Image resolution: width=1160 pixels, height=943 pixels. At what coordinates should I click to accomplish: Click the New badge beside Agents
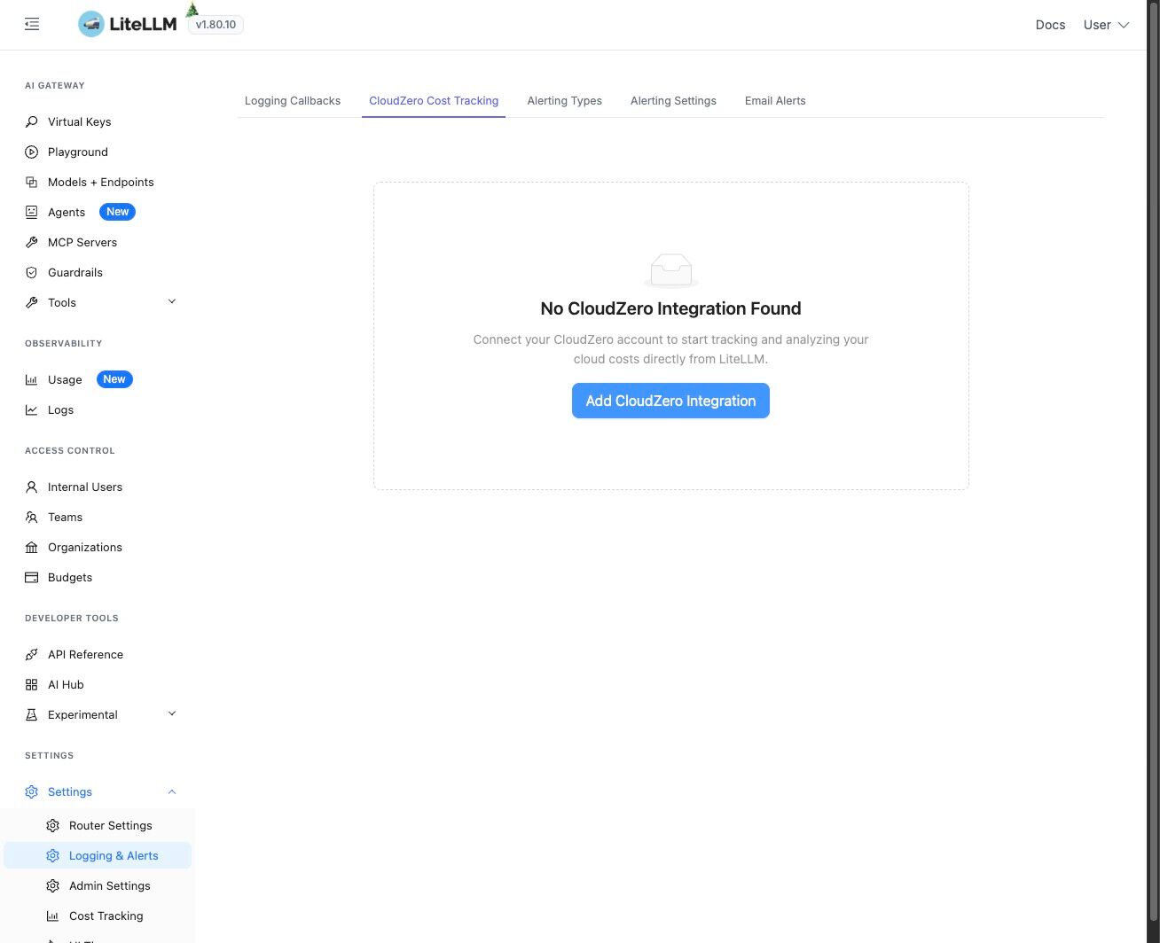118,212
